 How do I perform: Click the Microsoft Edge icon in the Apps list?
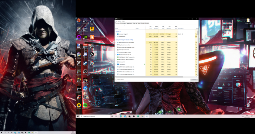pyautogui.click(x=118, y=34)
